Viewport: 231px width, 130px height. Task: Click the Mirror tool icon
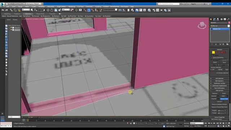(120, 10)
